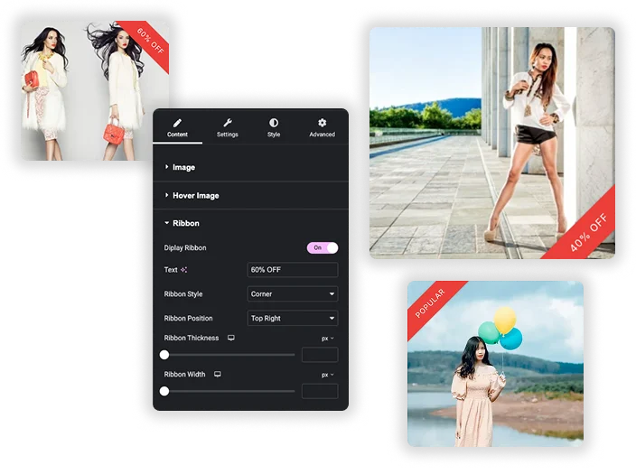Screen dimensions: 636x474
Task: Click the Ribbon Width value box
Action: click(320, 391)
